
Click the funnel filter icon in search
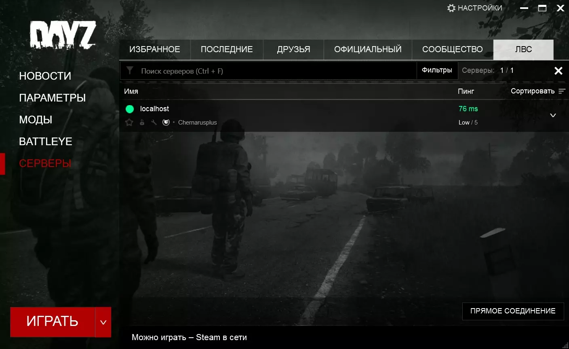click(x=130, y=70)
